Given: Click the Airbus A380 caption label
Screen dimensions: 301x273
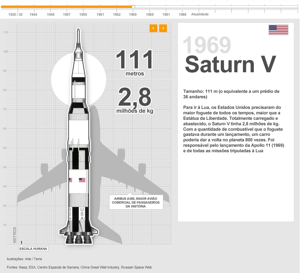Looking at the screenshot, I should coord(136,202).
